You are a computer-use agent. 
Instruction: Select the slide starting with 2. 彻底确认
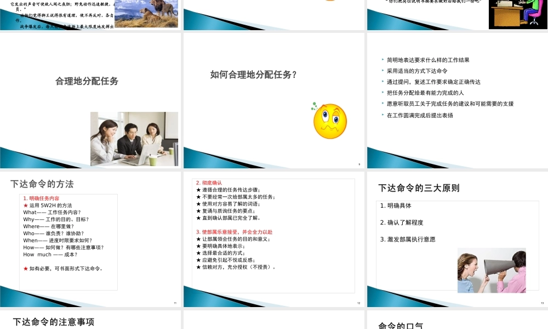point(273,239)
